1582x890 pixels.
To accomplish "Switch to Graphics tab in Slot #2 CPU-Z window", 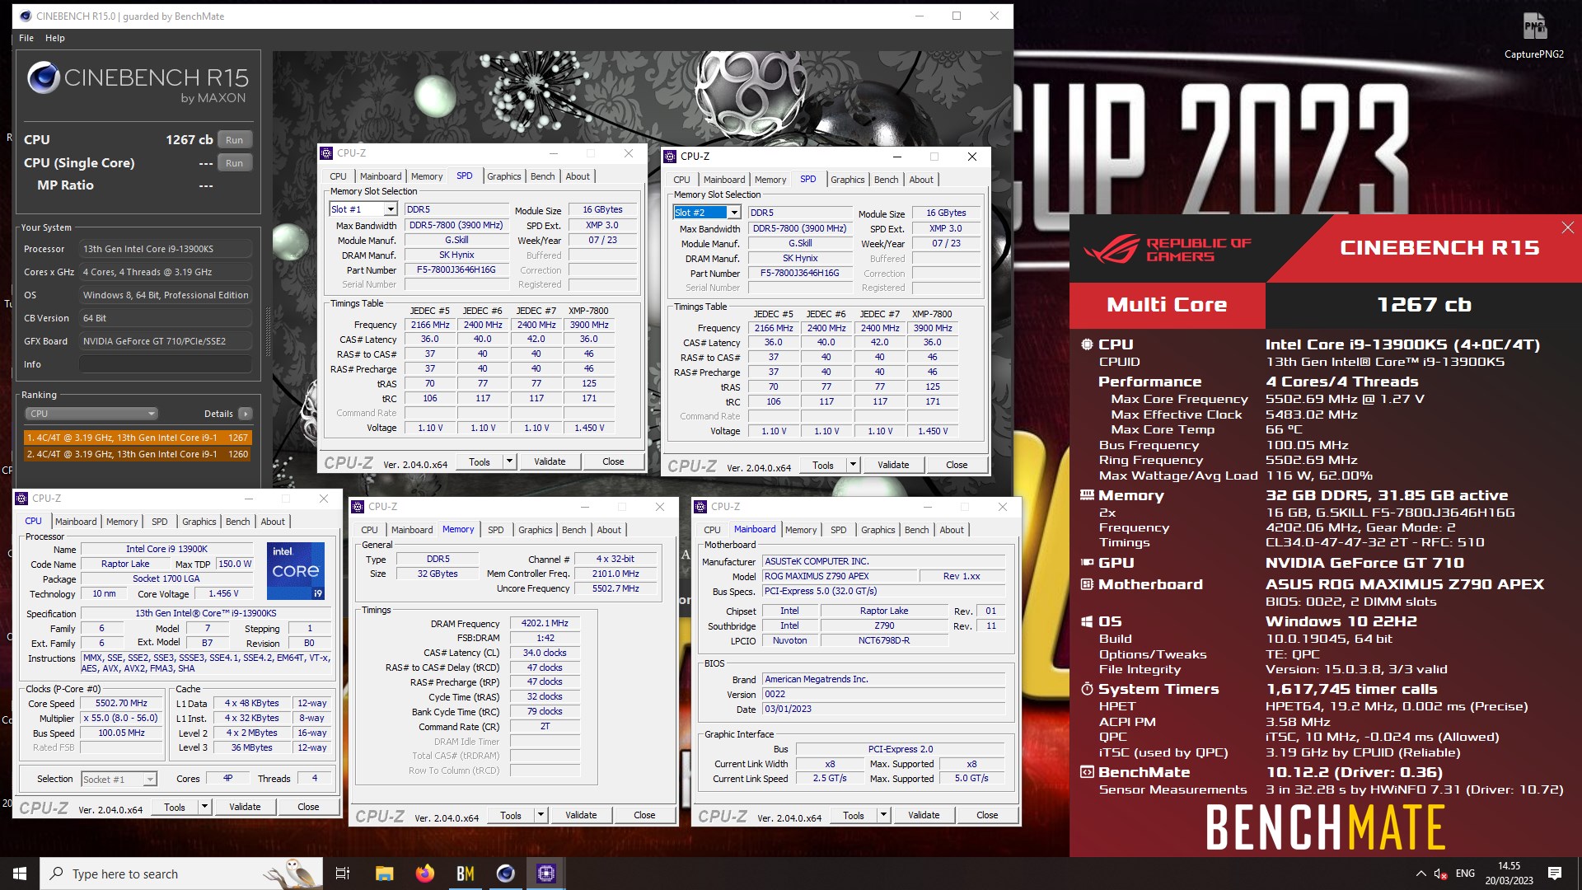I will click(x=848, y=180).
